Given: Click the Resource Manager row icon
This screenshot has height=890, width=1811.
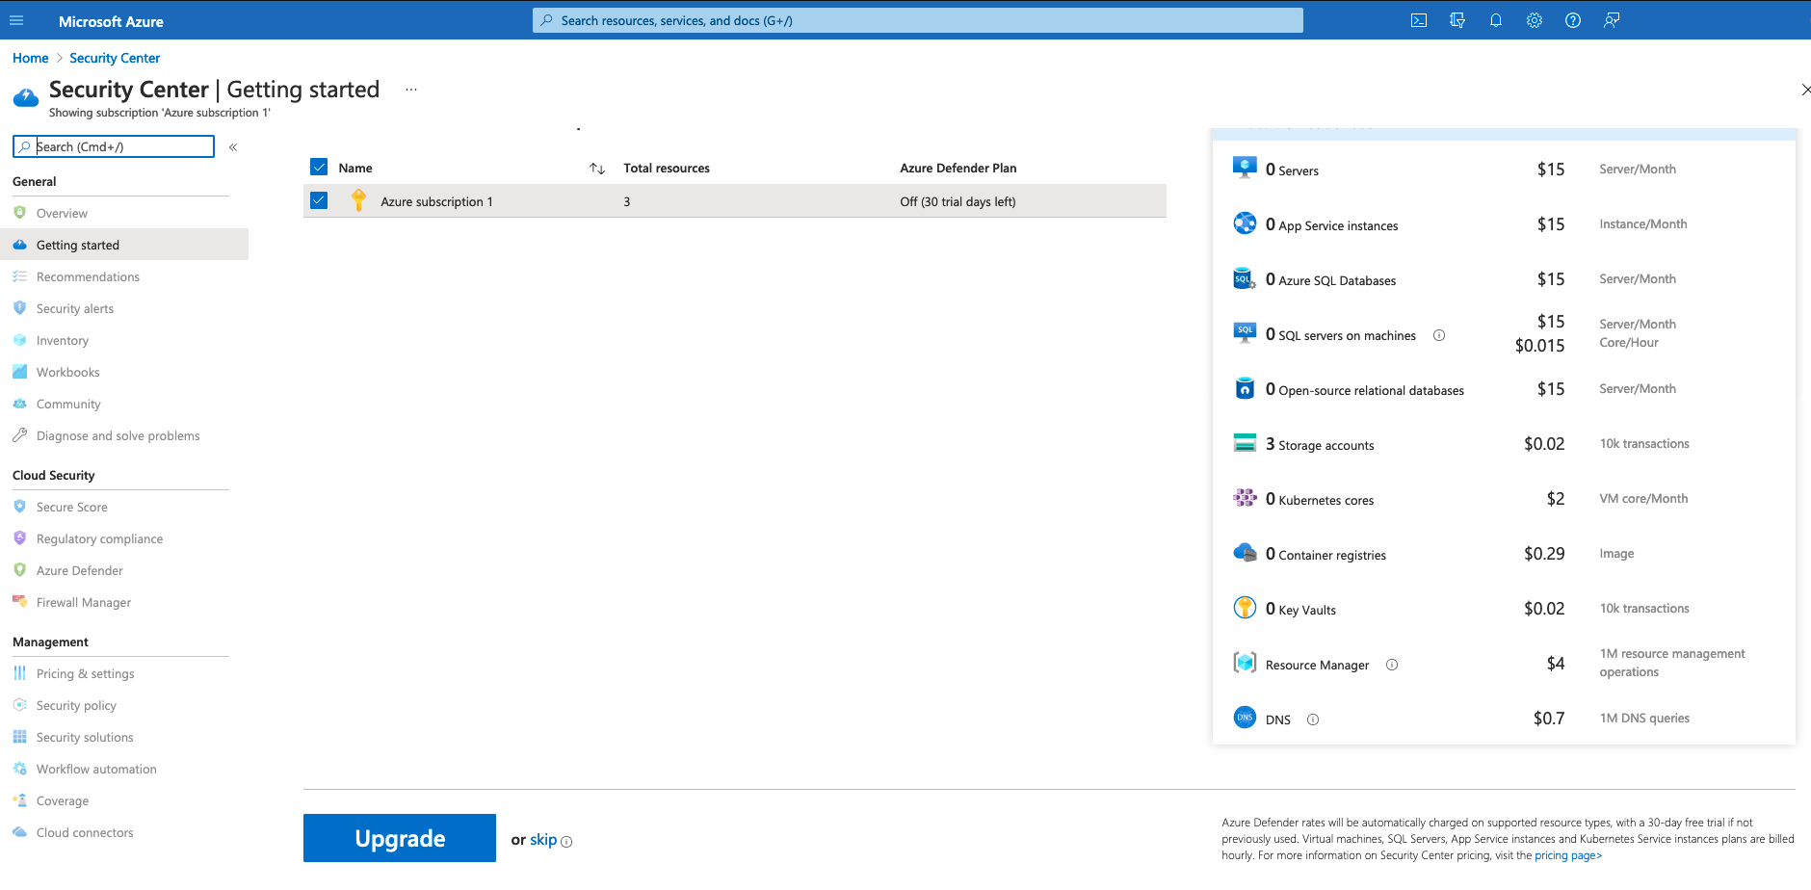Looking at the screenshot, I should [x=1245, y=663].
